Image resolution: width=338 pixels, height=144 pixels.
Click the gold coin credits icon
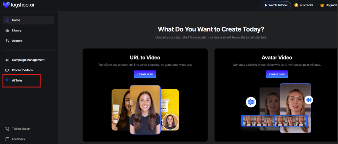pyautogui.click(x=296, y=5)
